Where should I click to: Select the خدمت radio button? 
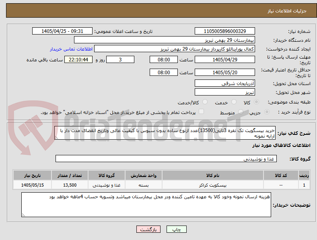click(x=234, y=102)
